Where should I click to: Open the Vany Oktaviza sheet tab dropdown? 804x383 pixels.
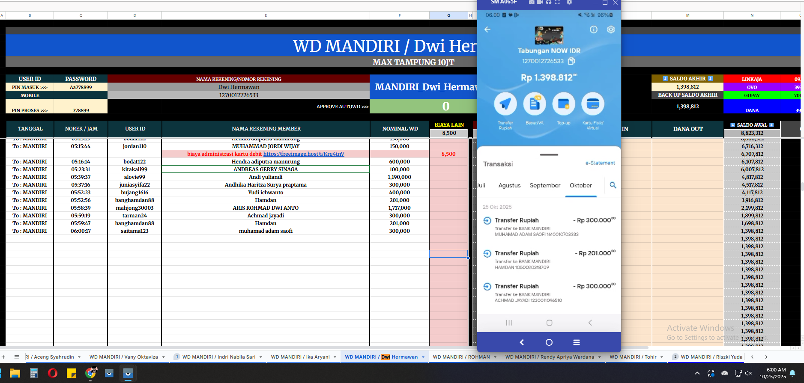163,357
